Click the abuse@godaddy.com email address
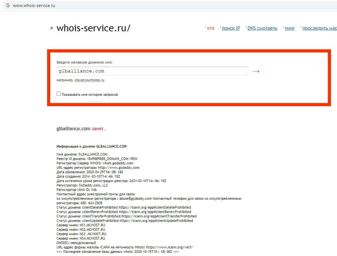This screenshot has height=256, width=337. 135,198
